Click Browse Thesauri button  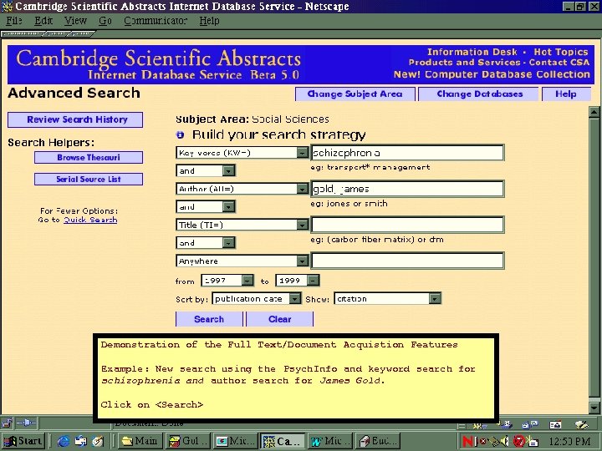click(89, 157)
